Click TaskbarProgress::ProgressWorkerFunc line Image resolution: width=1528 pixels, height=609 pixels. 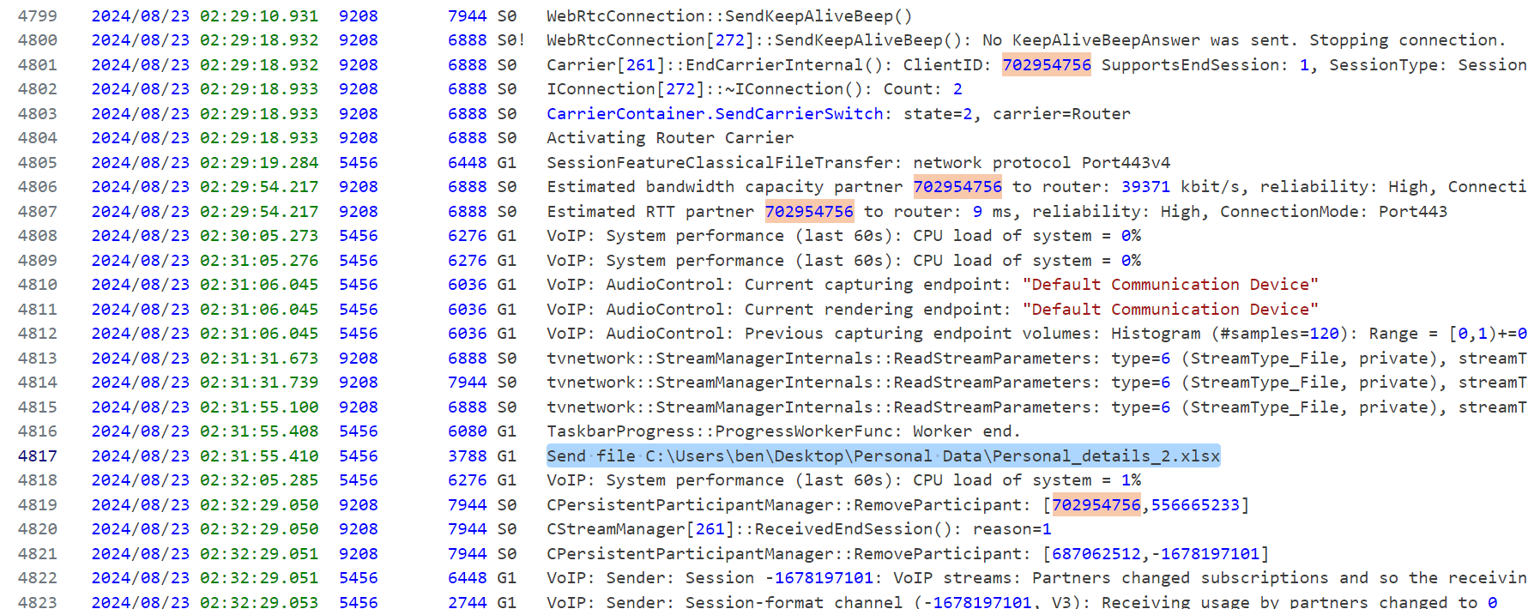[784, 431]
